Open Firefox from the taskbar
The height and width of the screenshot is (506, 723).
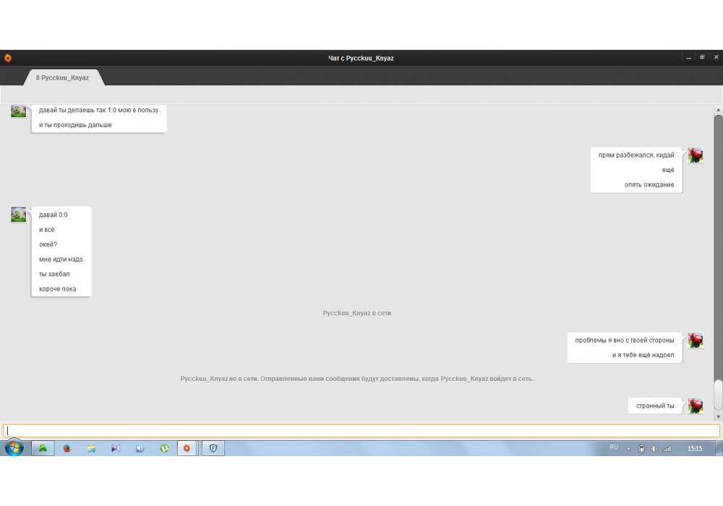[x=67, y=448]
